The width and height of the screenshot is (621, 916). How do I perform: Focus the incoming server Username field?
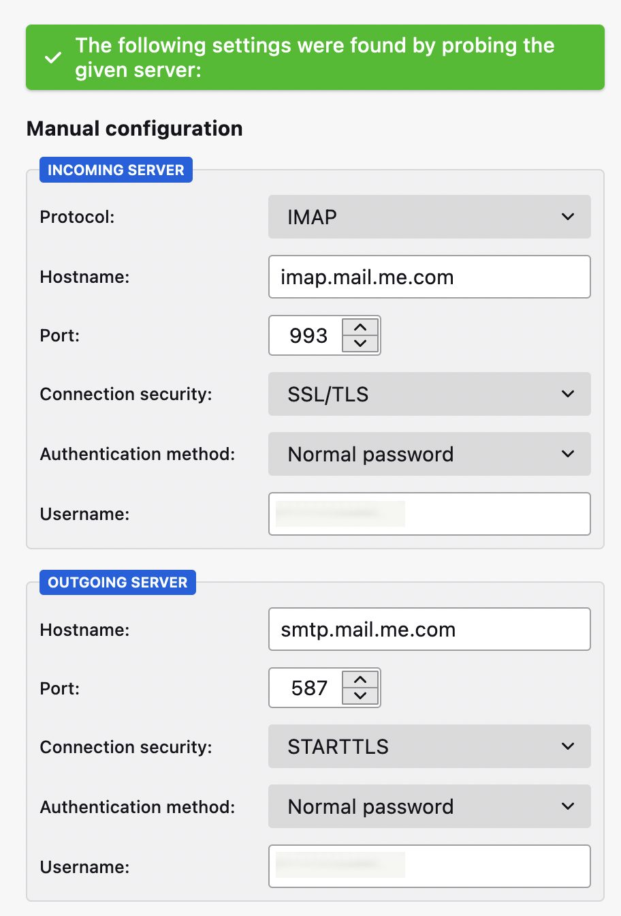click(x=429, y=514)
